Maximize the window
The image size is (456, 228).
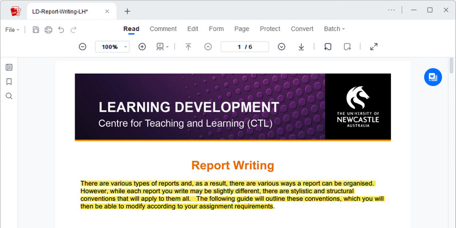click(430, 10)
